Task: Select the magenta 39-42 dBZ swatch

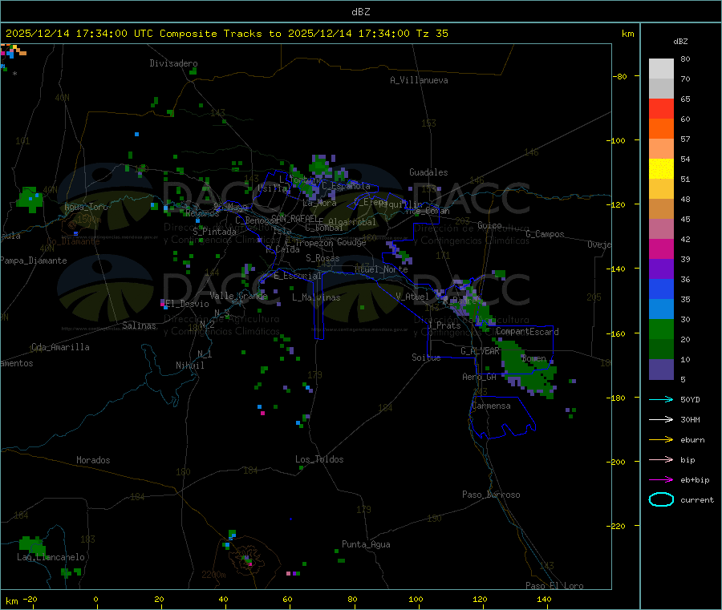Action: [661, 248]
